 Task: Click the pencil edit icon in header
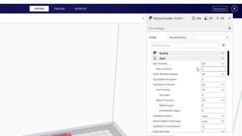click(x=230, y=19)
